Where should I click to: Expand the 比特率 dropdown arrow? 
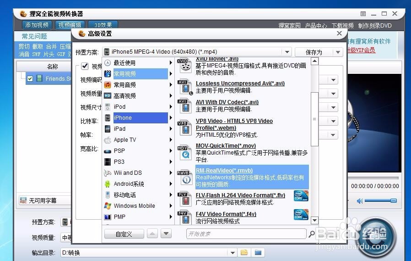[333, 121]
